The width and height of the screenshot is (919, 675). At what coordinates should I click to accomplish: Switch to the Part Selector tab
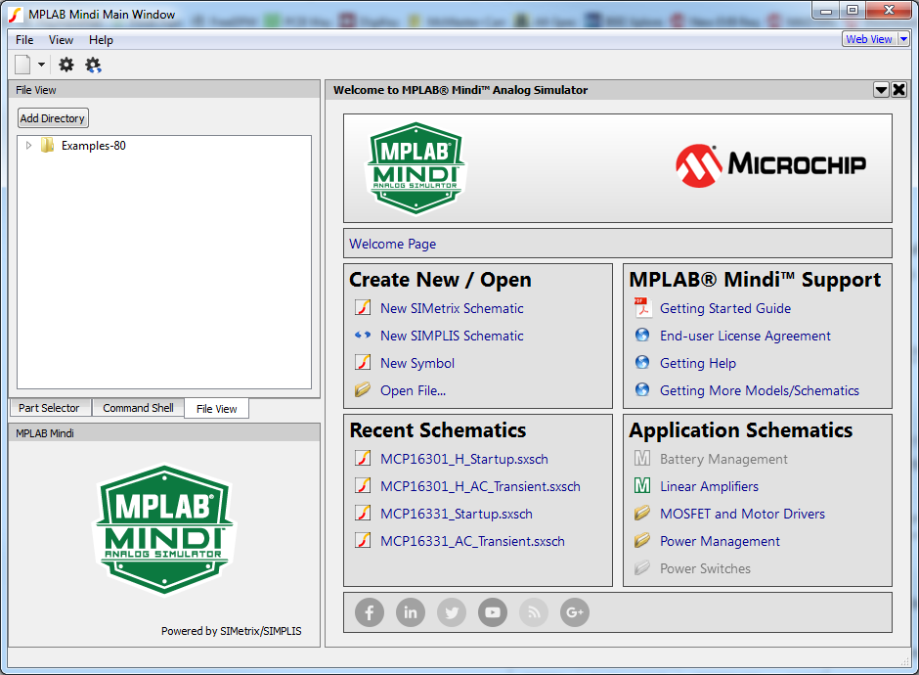(x=49, y=408)
